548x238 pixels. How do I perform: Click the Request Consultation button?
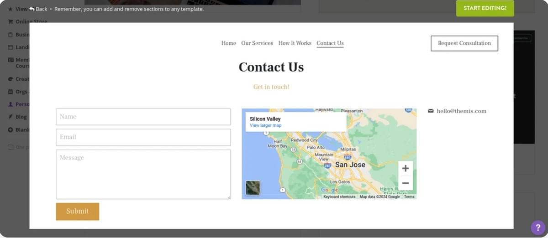[464, 43]
